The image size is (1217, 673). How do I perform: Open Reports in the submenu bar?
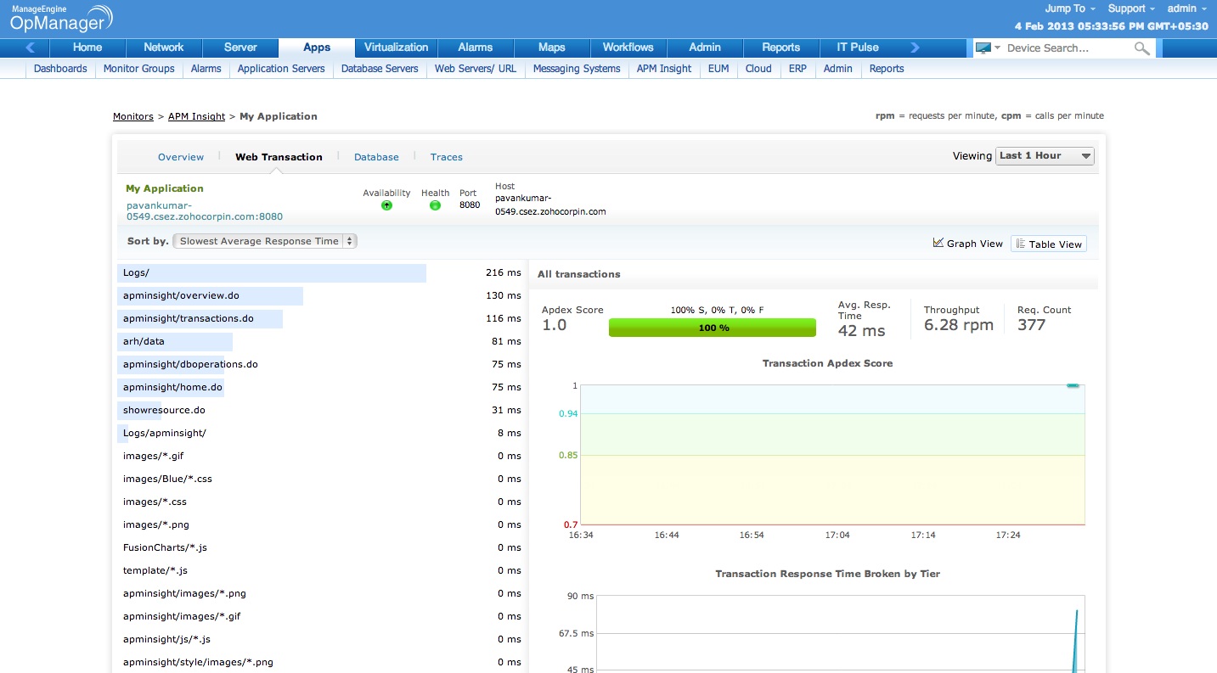887,69
